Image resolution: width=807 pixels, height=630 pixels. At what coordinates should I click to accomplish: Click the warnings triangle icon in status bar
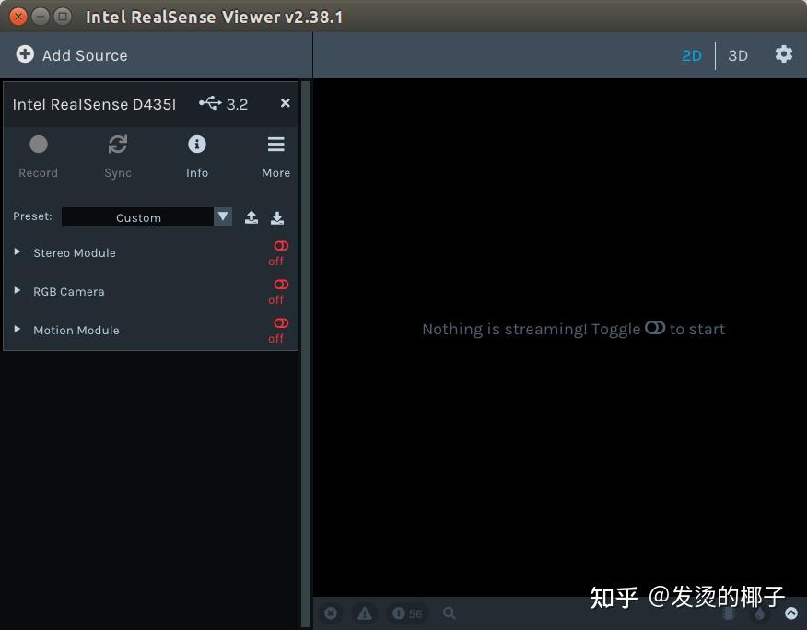[364, 612]
